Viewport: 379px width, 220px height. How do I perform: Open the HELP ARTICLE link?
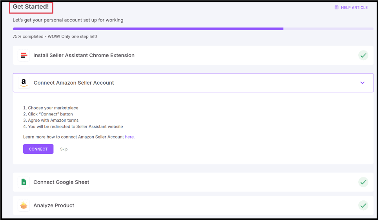point(354,7)
